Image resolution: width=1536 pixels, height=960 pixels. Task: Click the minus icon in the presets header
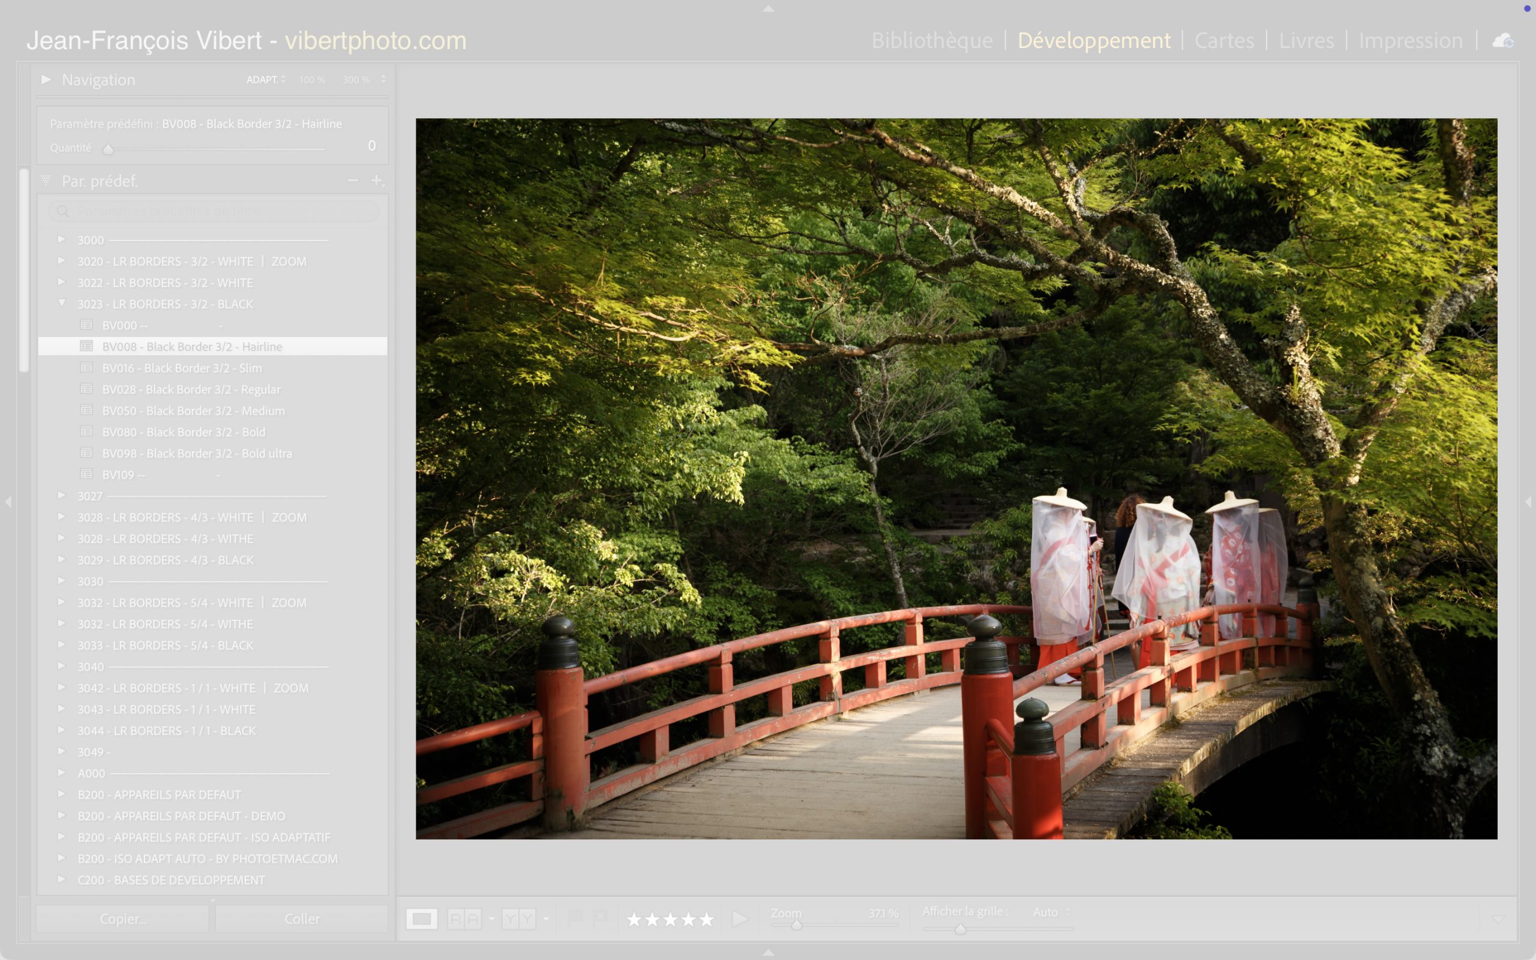353,181
